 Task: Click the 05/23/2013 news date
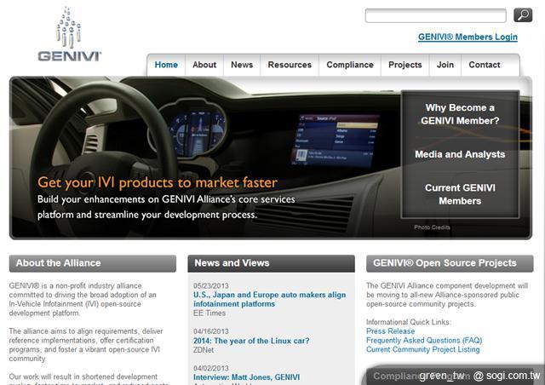click(x=211, y=285)
